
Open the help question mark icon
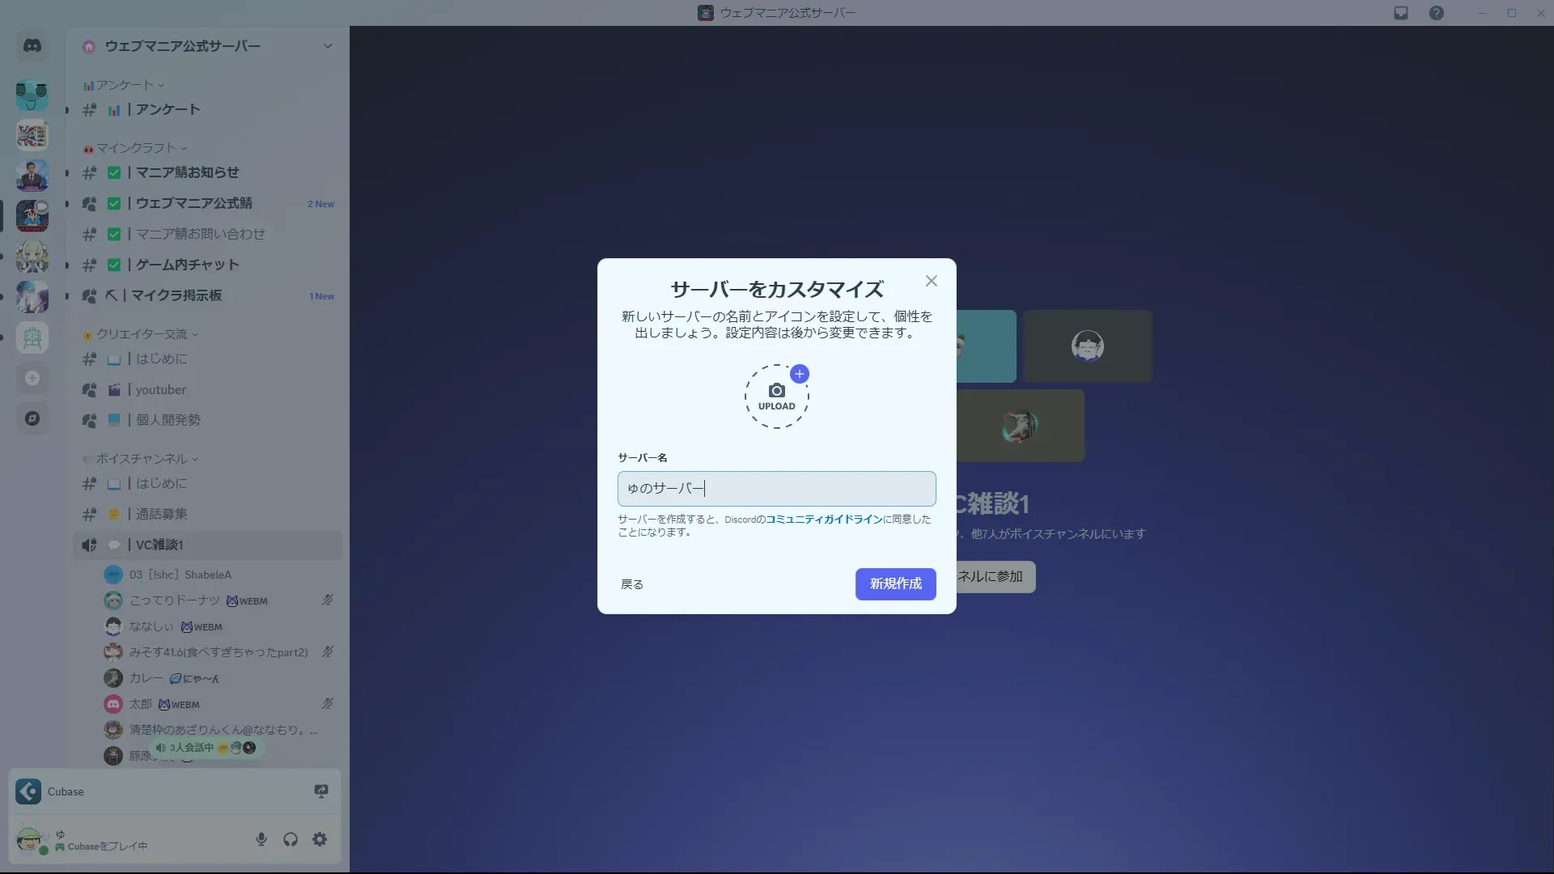click(1437, 13)
